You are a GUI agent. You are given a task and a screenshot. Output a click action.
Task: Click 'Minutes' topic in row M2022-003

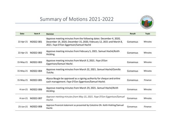[148, 62]
